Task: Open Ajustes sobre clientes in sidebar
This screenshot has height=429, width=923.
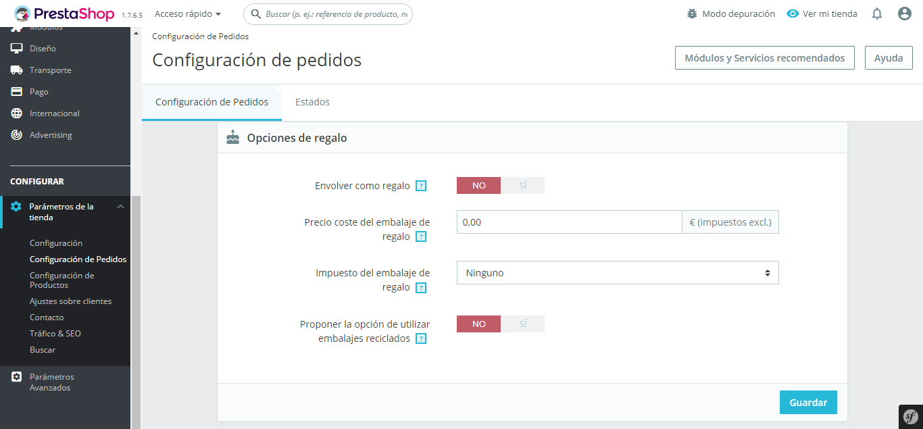Action: (x=70, y=301)
